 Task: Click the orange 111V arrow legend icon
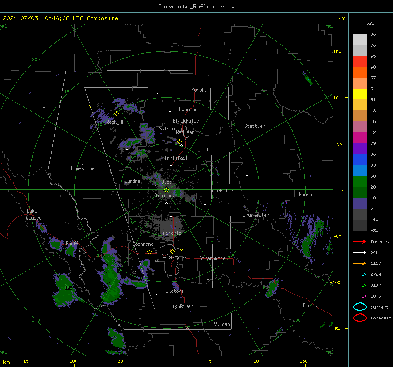[360, 263]
